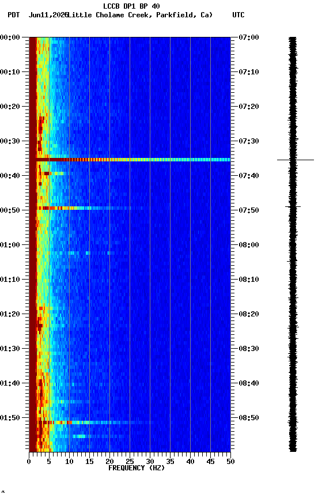Click the date text "Jun11"
This screenshot has width=318, height=498.
(39, 15)
